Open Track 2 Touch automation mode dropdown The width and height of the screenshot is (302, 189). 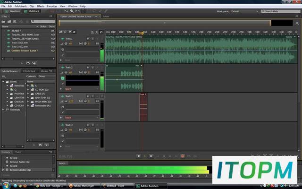pos(82,89)
